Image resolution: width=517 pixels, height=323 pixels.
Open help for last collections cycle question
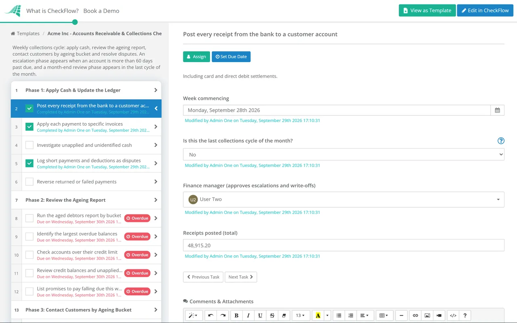click(501, 141)
